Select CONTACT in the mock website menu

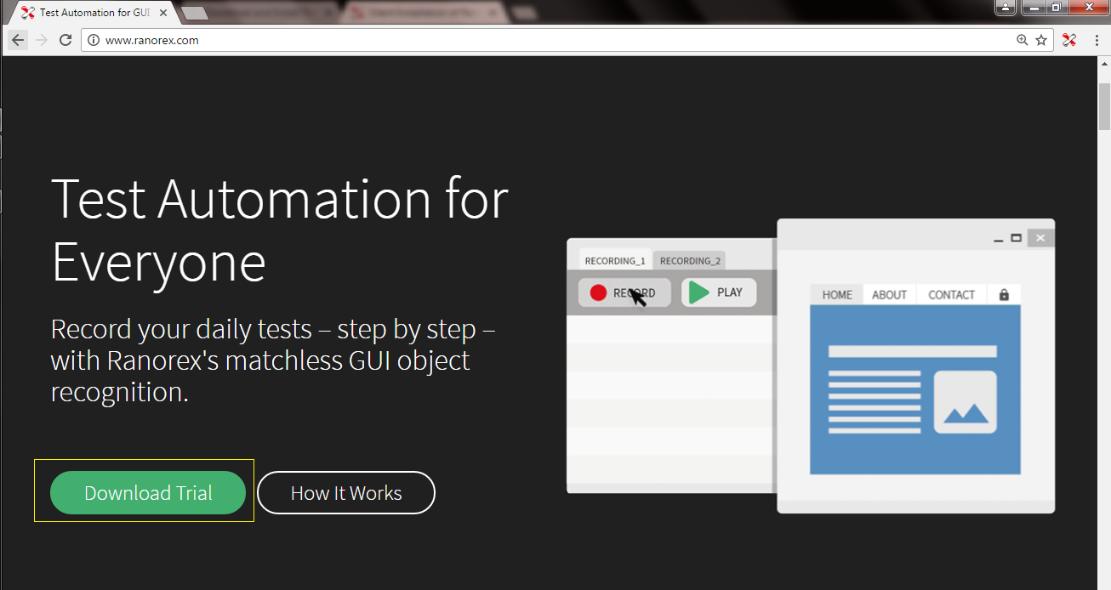[x=950, y=294]
